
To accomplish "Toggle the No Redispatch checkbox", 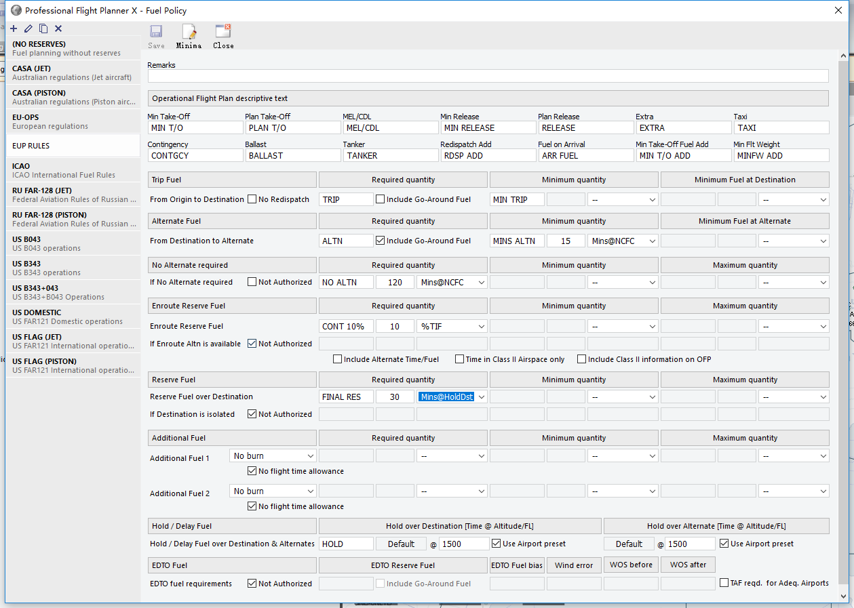I will (x=252, y=199).
